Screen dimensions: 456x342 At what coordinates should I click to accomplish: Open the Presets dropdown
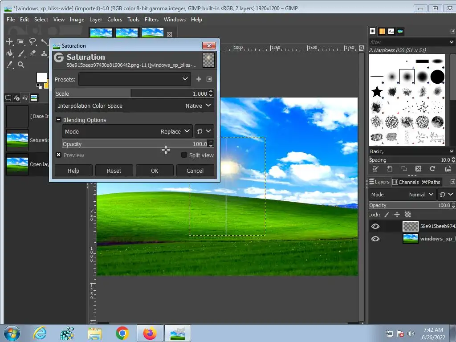[x=134, y=79]
